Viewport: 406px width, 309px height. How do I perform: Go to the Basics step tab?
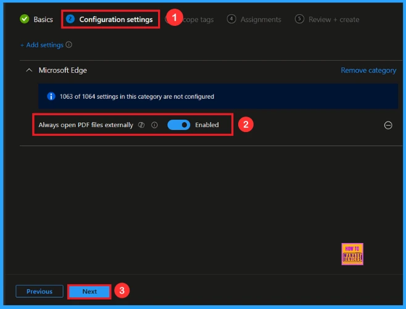pyautogui.click(x=36, y=19)
